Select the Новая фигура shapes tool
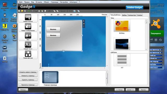The image size is (167, 94). [28, 55]
